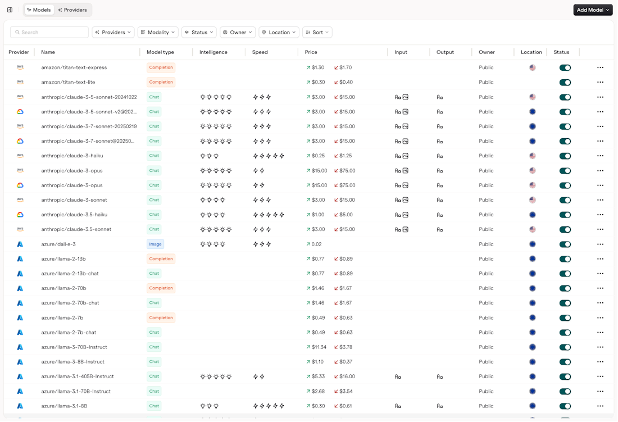Click the text input modality icon for claude-3-haiku

click(398, 156)
